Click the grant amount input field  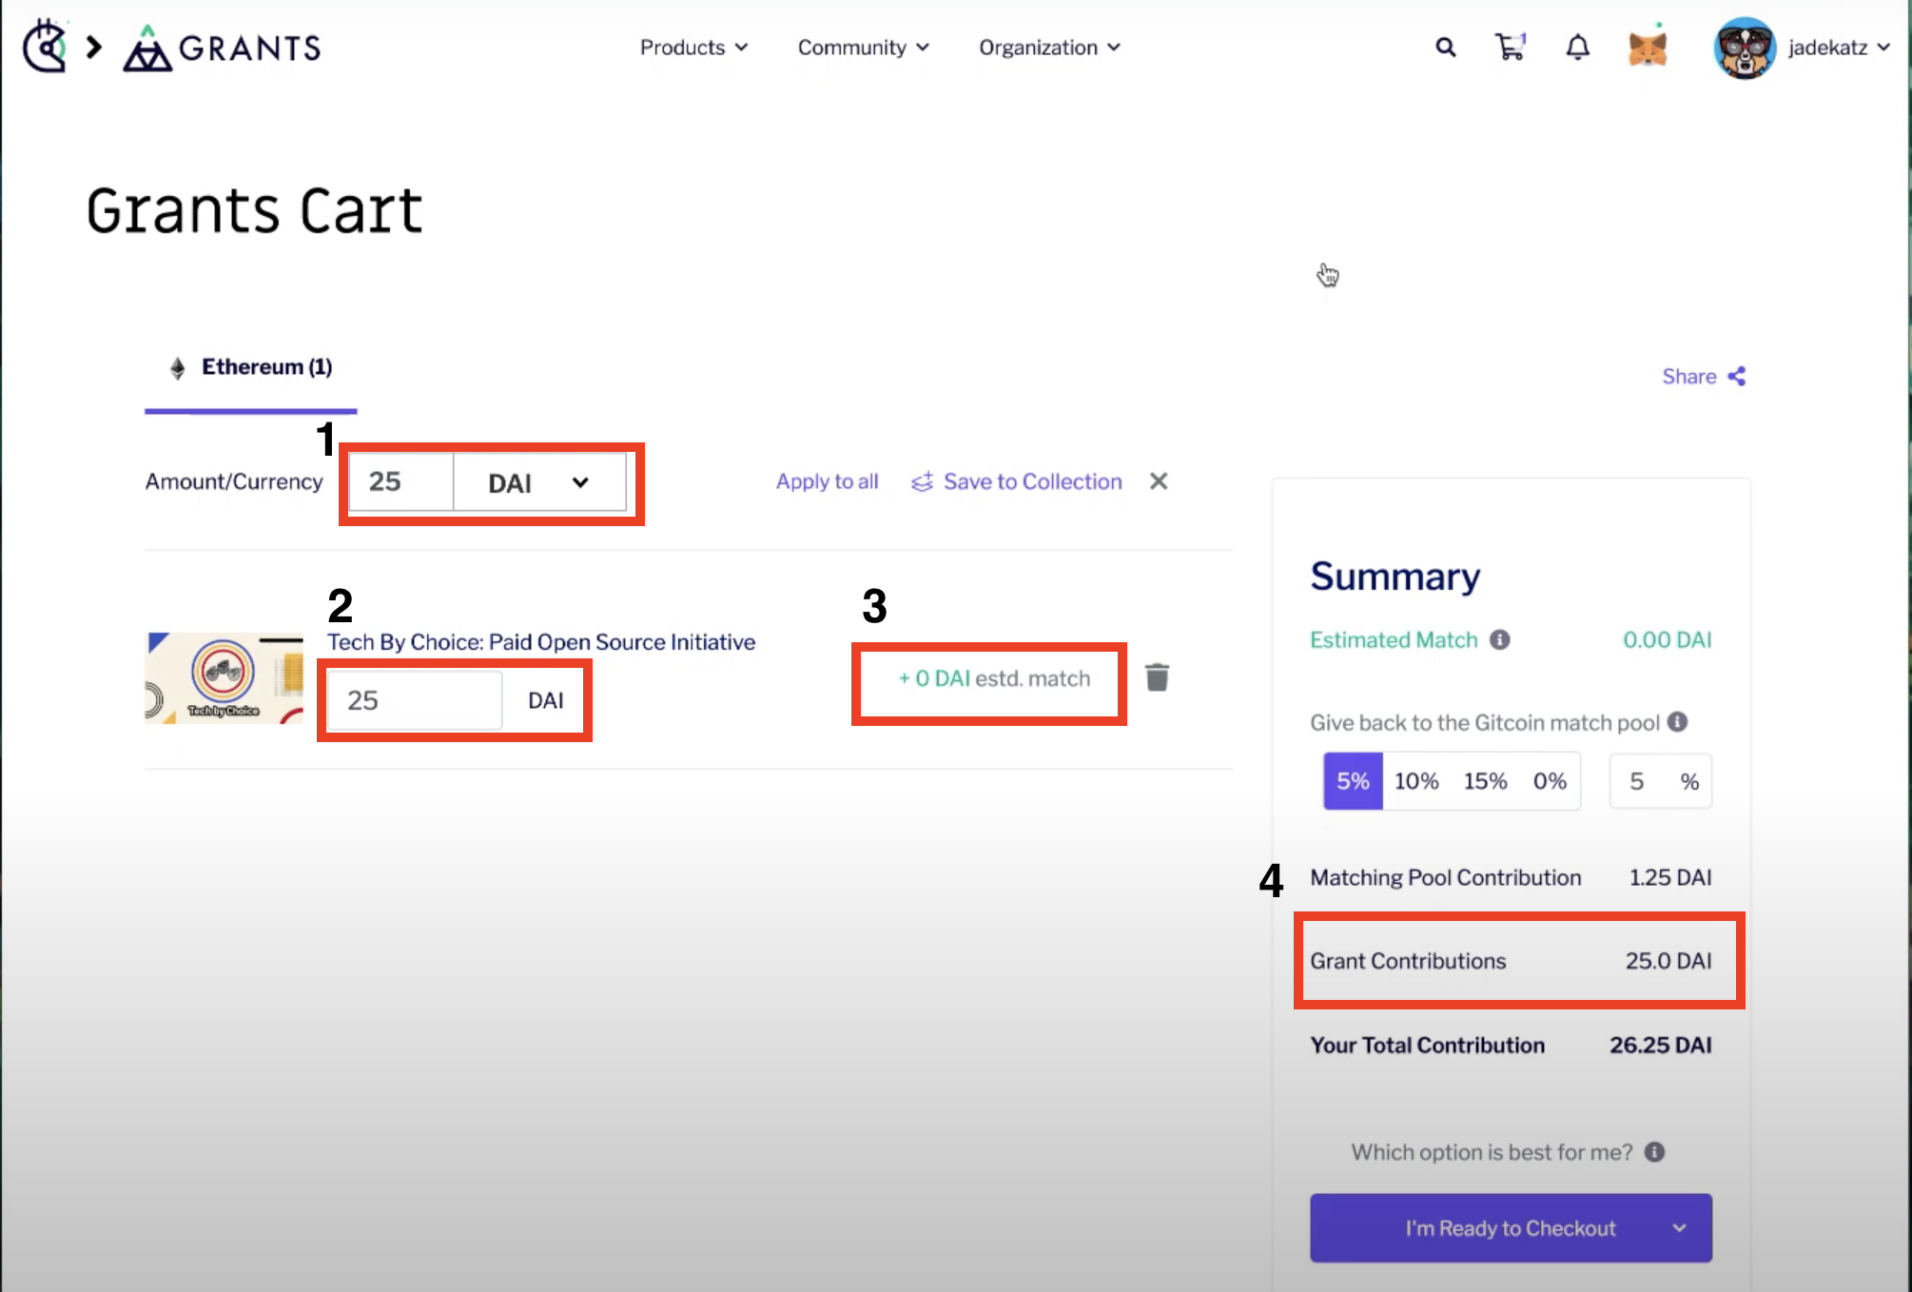tap(413, 700)
